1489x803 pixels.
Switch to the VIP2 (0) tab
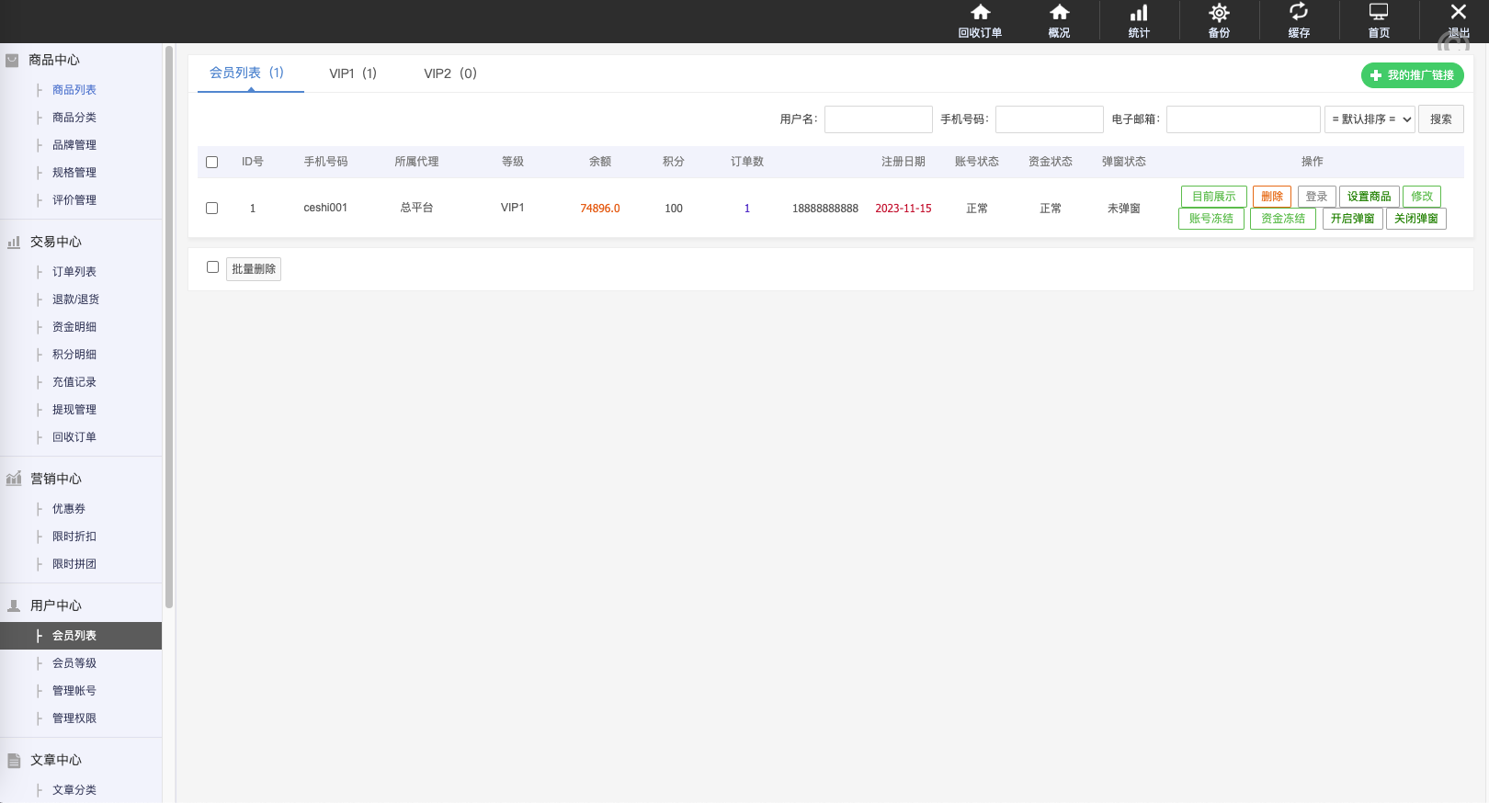(450, 74)
